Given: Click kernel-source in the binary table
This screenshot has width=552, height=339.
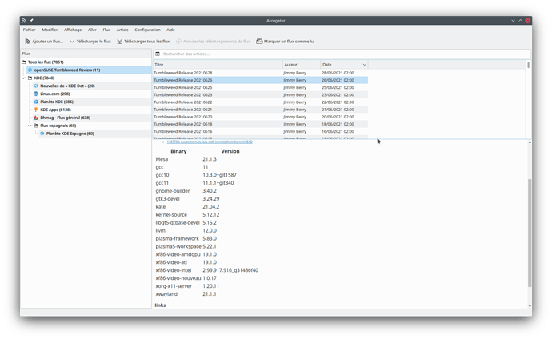Looking at the screenshot, I should 171,215.
